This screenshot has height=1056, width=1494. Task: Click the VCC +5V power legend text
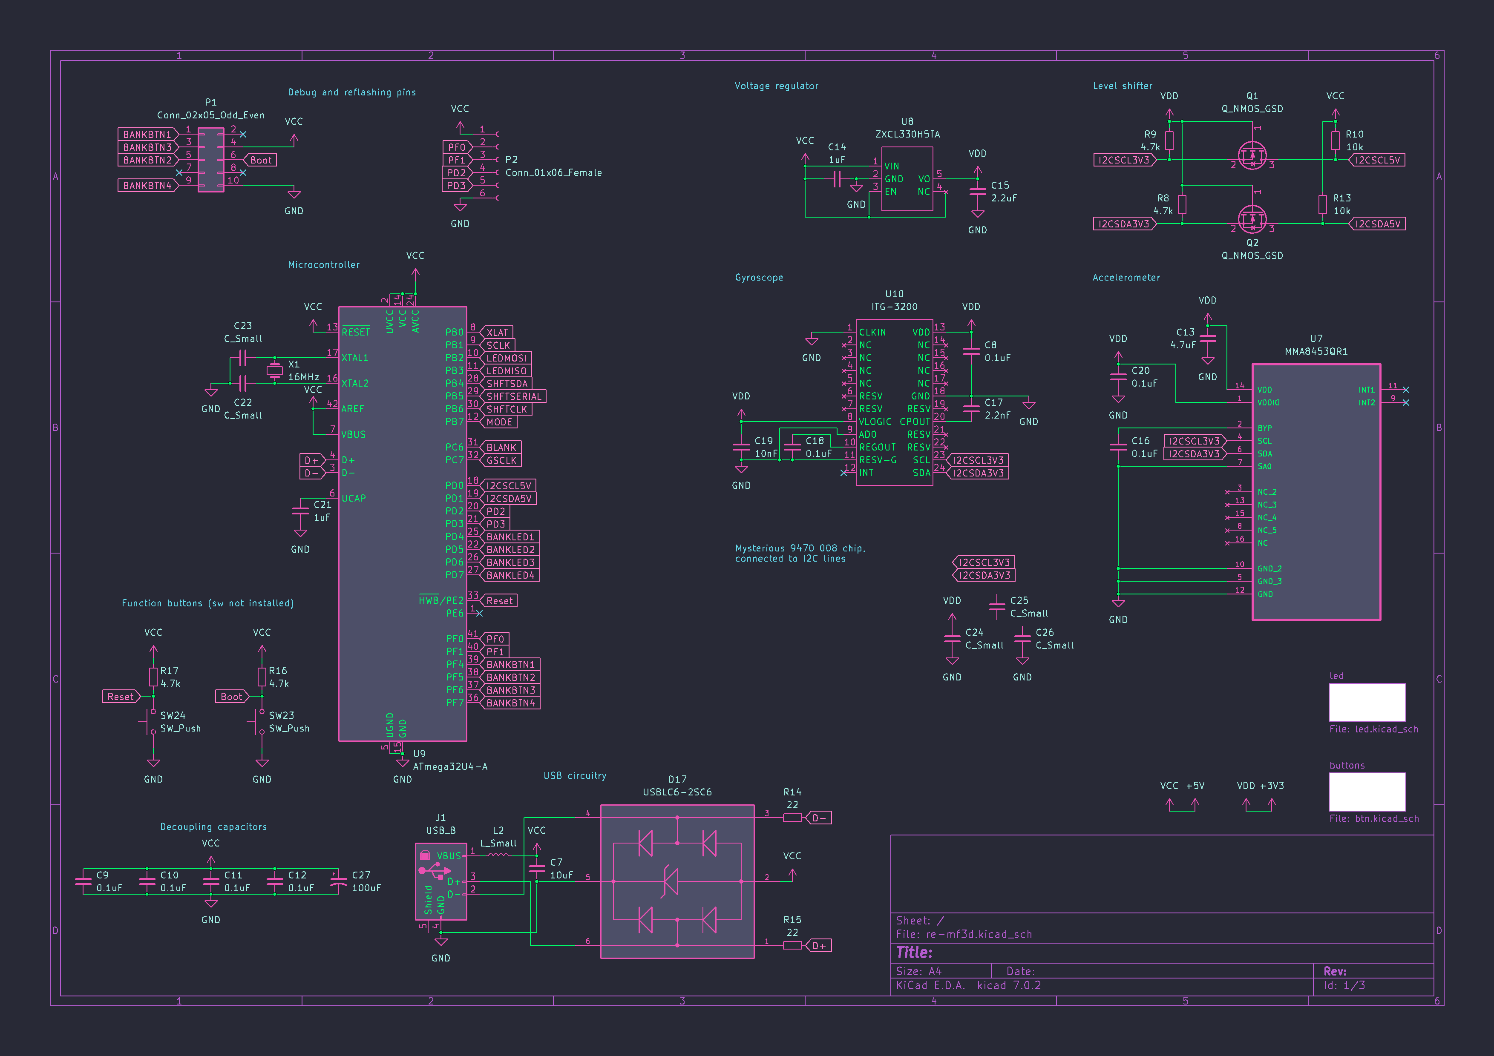pyautogui.click(x=1182, y=786)
